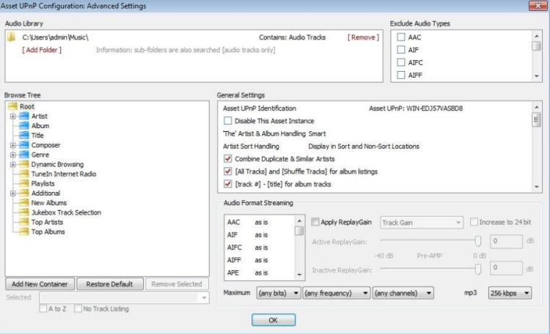The height and width of the screenshot is (334, 550).
Task: Open the mp3 256 kbps bitrate dropdown
Action: point(510,293)
